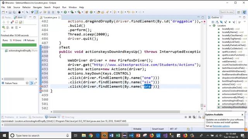
Task: Open the Debug button dropdown arrow
Action: (x=62, y=12)
